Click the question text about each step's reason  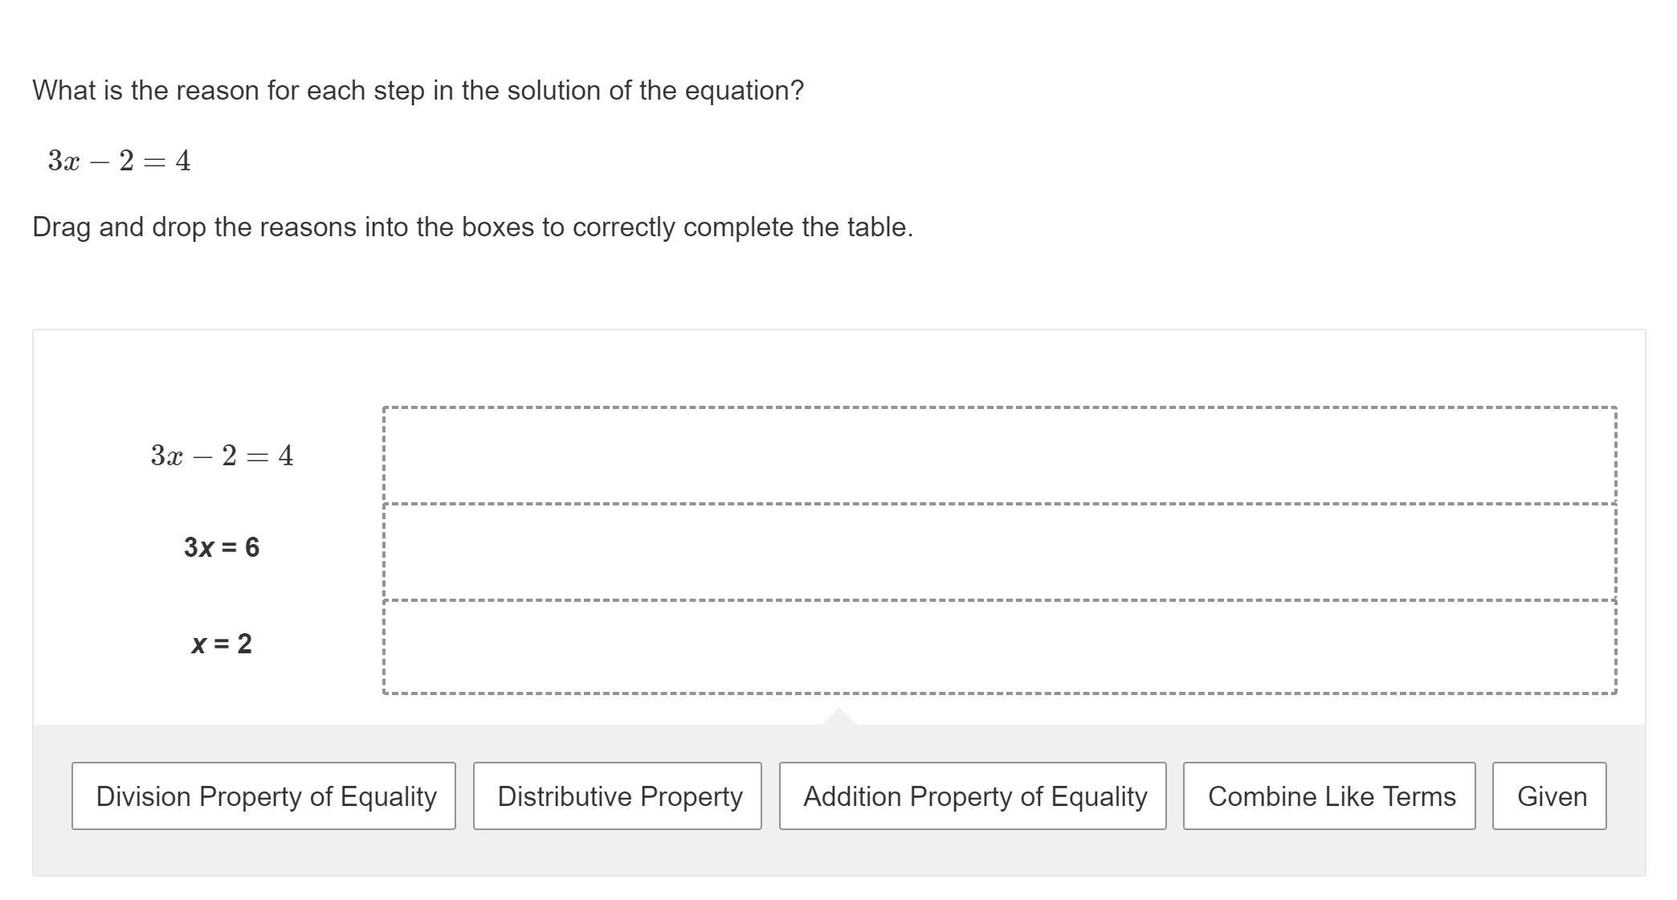[x=418, y=91]
